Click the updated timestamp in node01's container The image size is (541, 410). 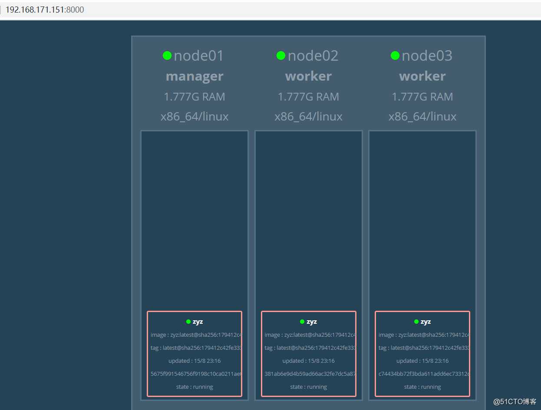pos(195,361)
